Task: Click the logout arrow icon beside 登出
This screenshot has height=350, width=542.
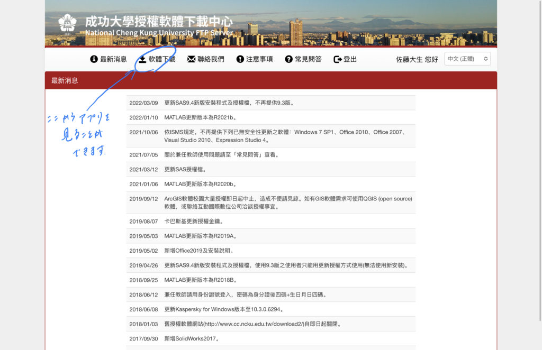Action: click(337, 59)
